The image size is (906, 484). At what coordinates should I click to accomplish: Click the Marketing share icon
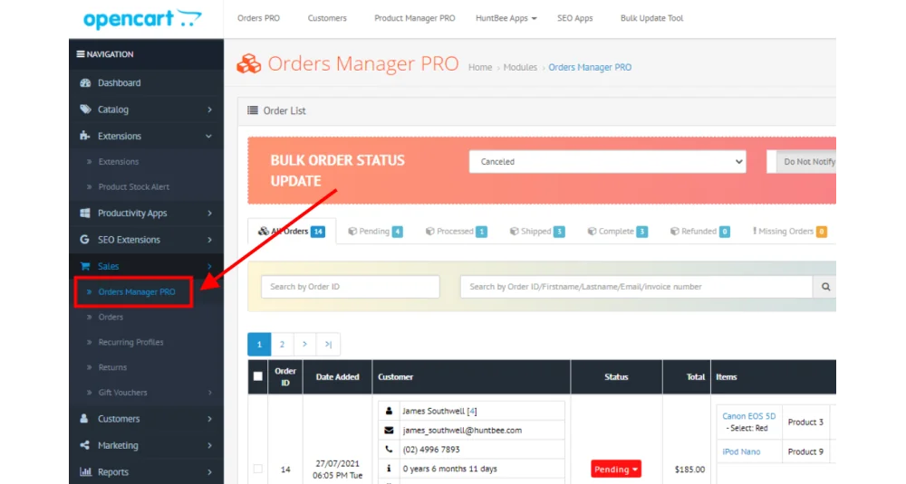85,445
